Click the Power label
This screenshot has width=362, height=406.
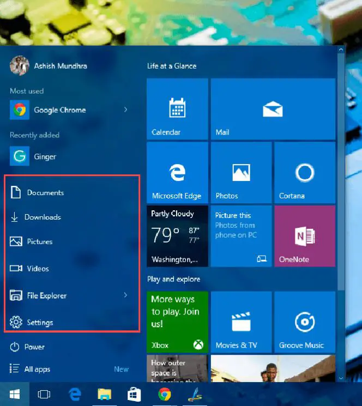pos(34,347)
